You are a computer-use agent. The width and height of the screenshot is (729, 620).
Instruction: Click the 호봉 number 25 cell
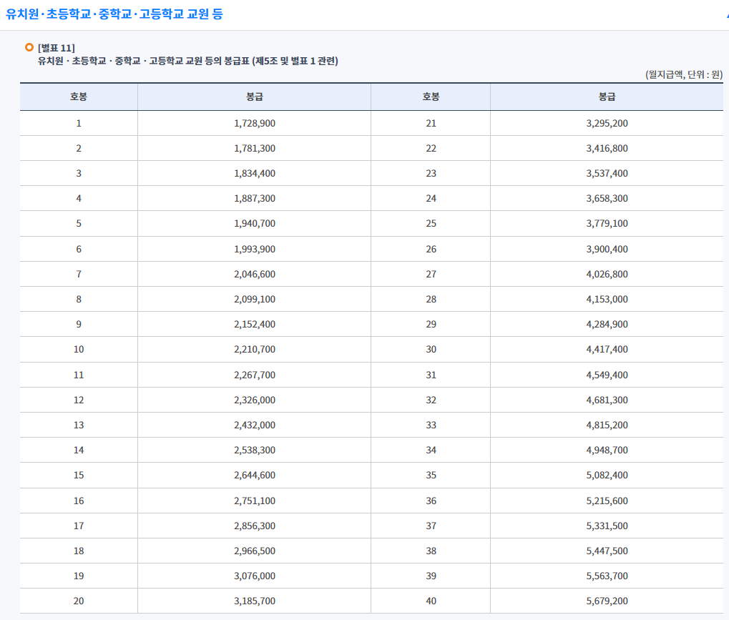click(431, 224)
